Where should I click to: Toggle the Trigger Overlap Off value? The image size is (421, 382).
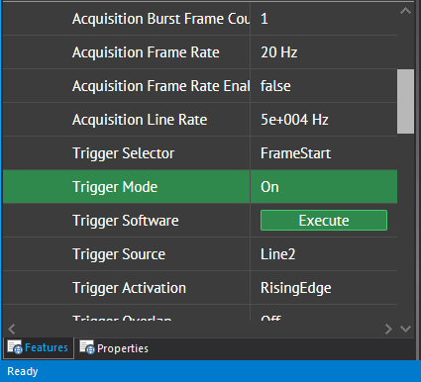[x=324, y=317]
